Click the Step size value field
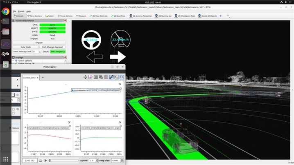 click(x=116, y=161)
